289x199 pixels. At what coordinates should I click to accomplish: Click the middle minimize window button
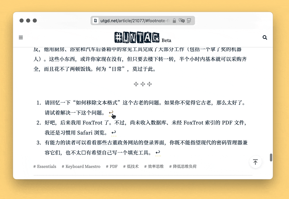[x=28, y=21]
